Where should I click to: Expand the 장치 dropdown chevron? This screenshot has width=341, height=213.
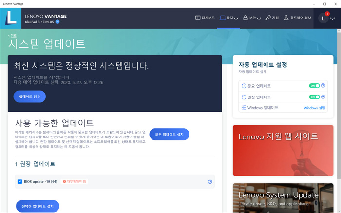pos(236,19)
